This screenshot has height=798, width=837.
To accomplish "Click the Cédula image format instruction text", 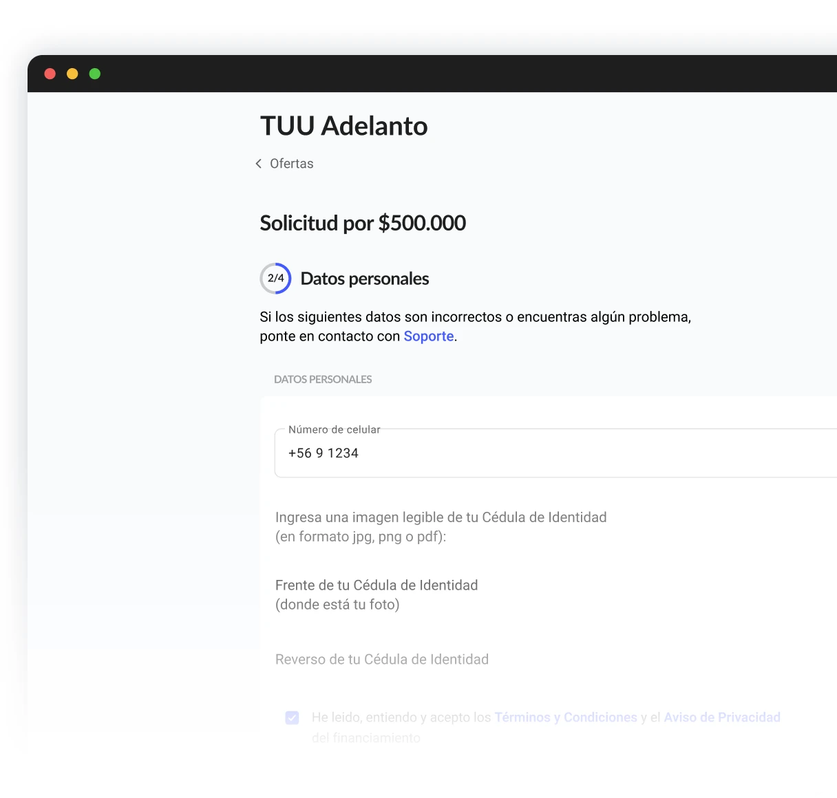I will [x=441, y=527].
